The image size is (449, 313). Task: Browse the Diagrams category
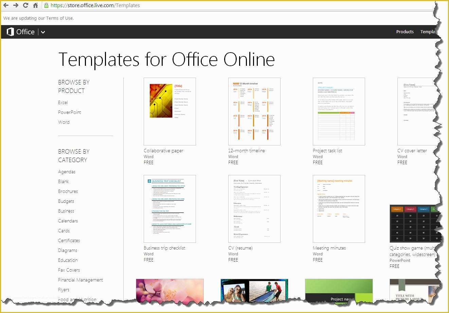point(68,250)
